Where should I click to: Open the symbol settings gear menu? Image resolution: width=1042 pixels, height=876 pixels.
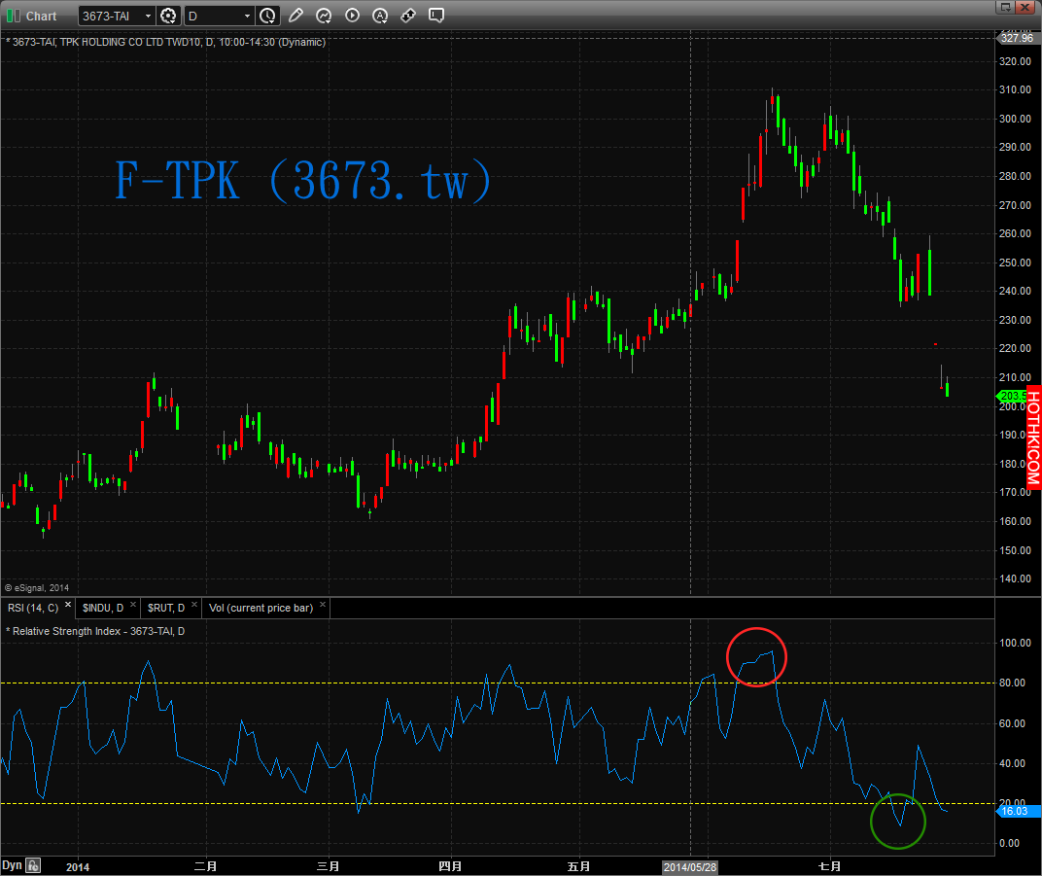pos(169,16)
